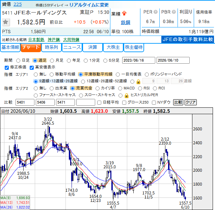Viewport: 215px width, 210px height.
Task: Select the 1分足 period radio button
Action: point(86,61)
